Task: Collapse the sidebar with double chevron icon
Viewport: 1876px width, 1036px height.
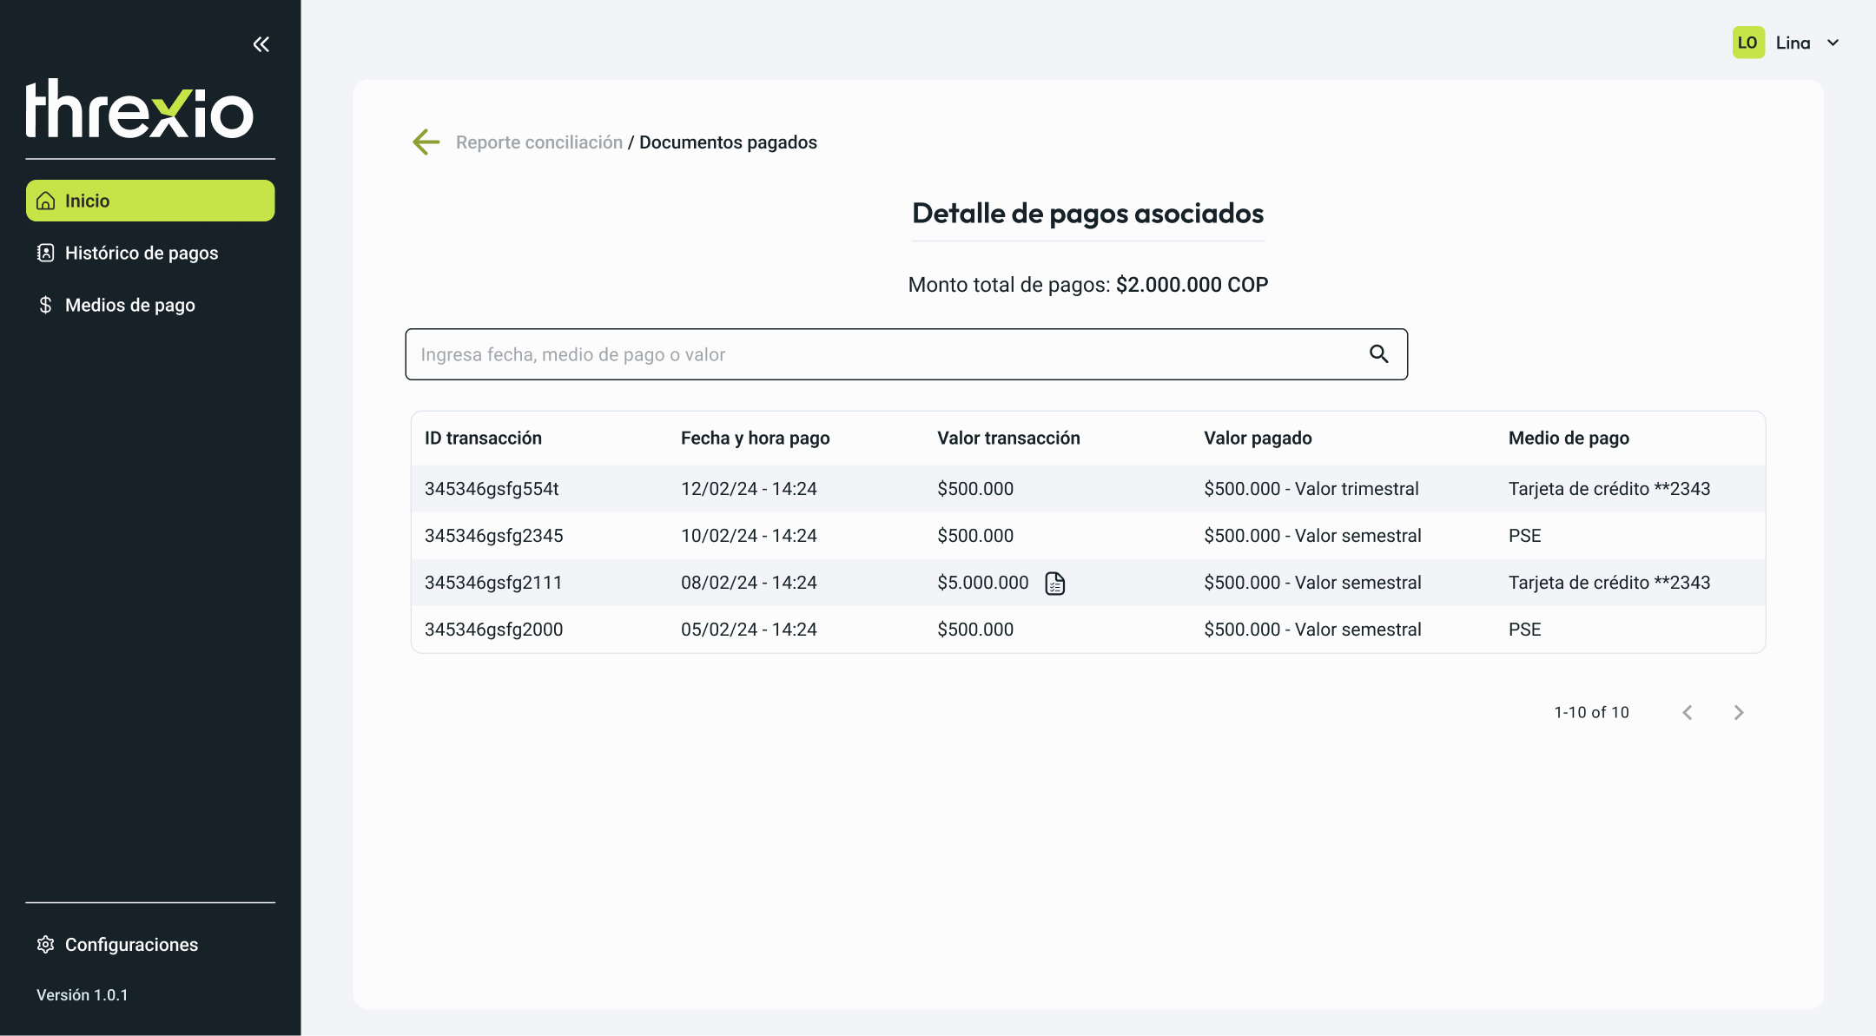Action: (x=261, y=44)
